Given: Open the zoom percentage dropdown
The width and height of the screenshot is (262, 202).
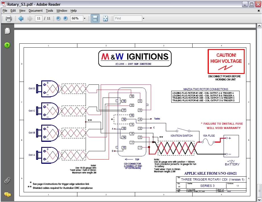Looking at the screenshot, I should [84, 18].
